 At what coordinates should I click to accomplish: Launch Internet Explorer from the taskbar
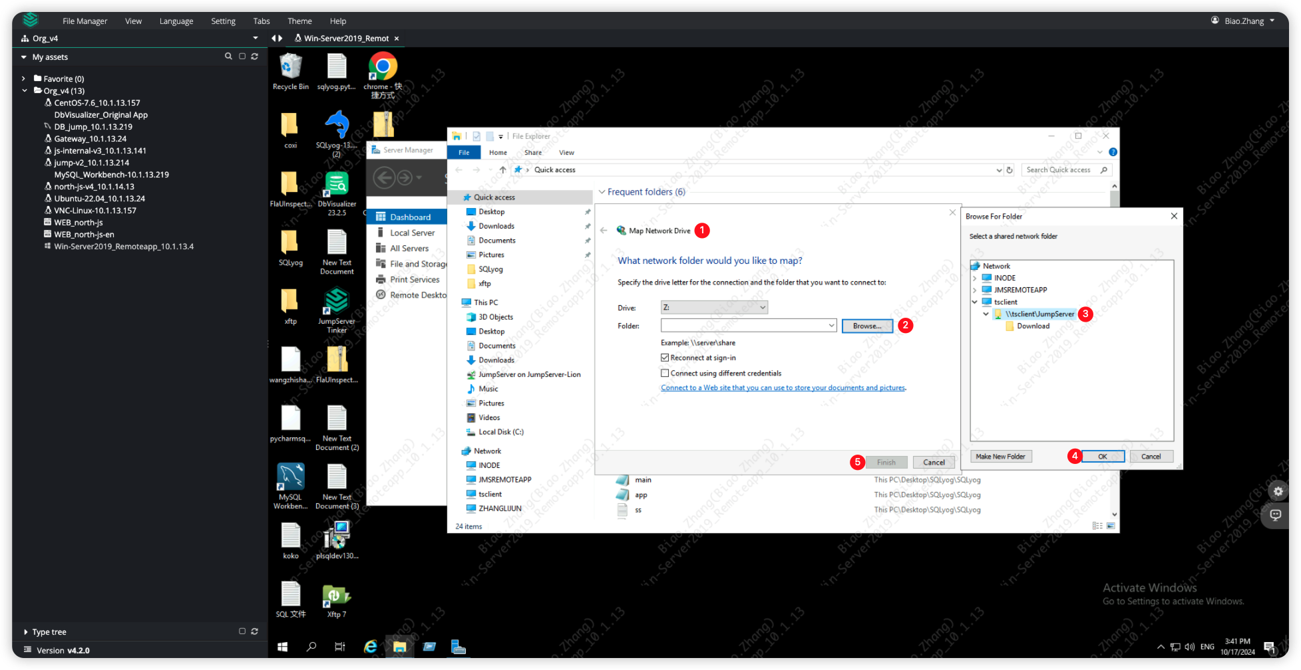(370, 647)
